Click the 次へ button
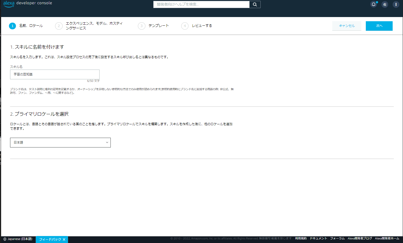The image size is (403, 243). pyautogui.click(x=379, y=26)
